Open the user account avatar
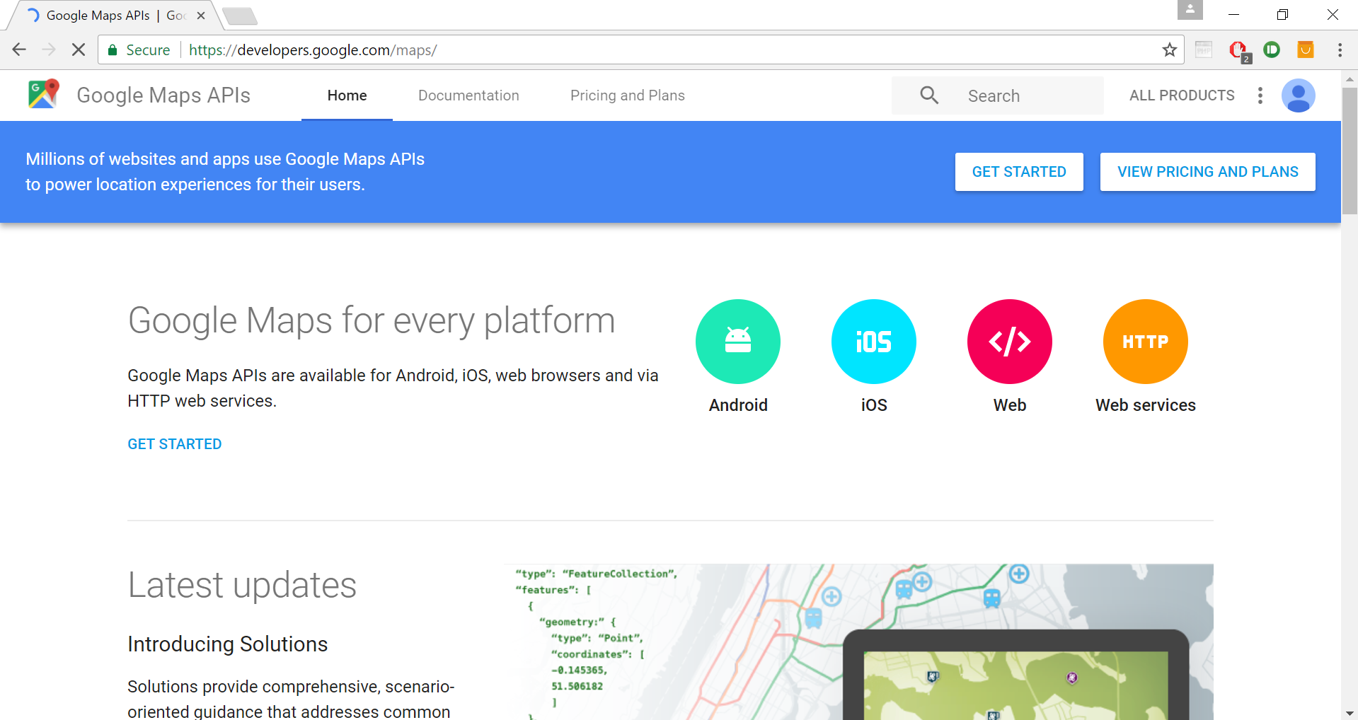The width and height of the screenshot is (1358, 720). (x=1298, y=95)
